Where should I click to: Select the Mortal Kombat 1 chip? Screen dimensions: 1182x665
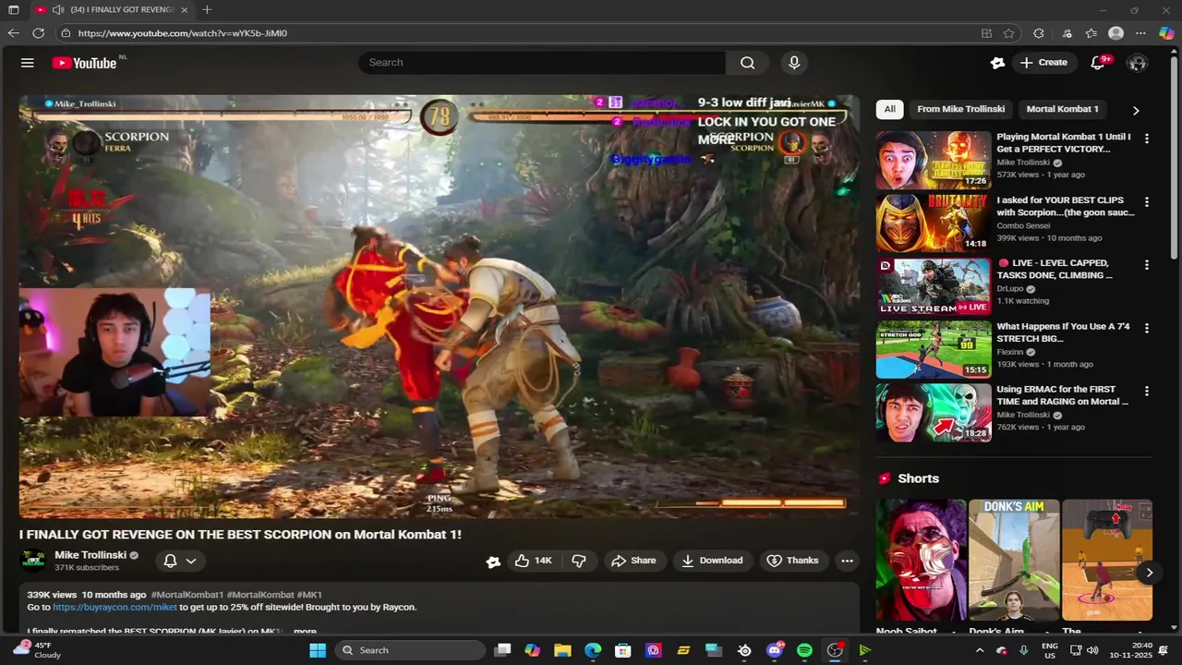(x=1062, y=109)
